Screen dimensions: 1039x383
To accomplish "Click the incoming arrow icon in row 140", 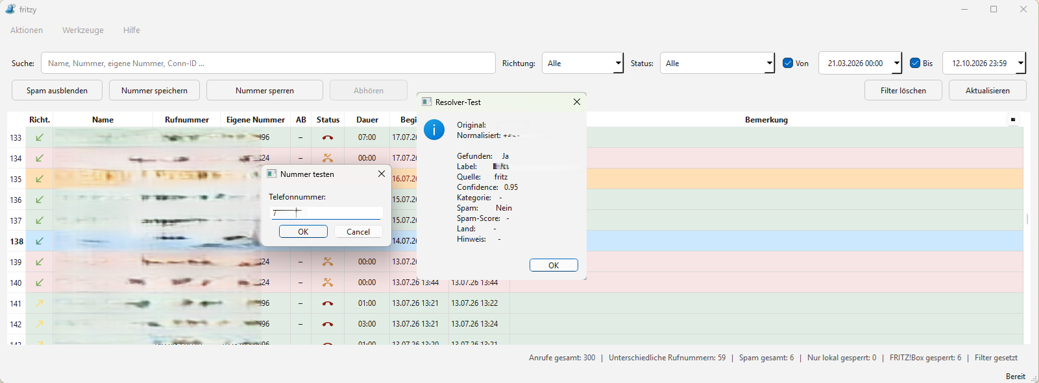I will tap(40, 283).
